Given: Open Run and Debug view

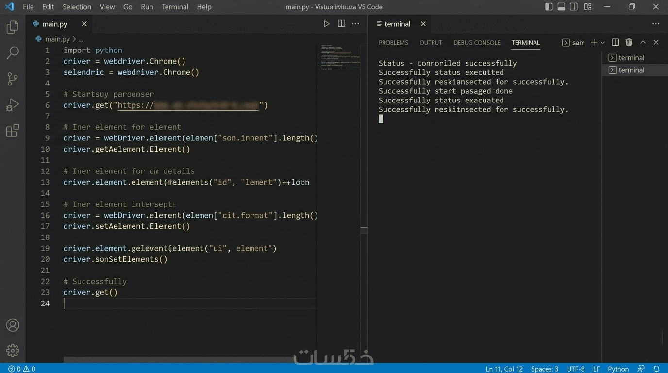Looking at the screenshot, I should 13,105.
